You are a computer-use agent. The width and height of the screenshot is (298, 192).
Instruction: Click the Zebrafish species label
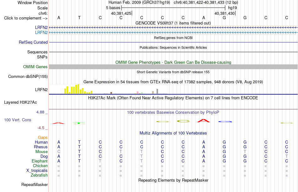39,175
